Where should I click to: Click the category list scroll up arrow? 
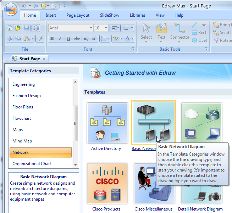(x=76, y=82)
